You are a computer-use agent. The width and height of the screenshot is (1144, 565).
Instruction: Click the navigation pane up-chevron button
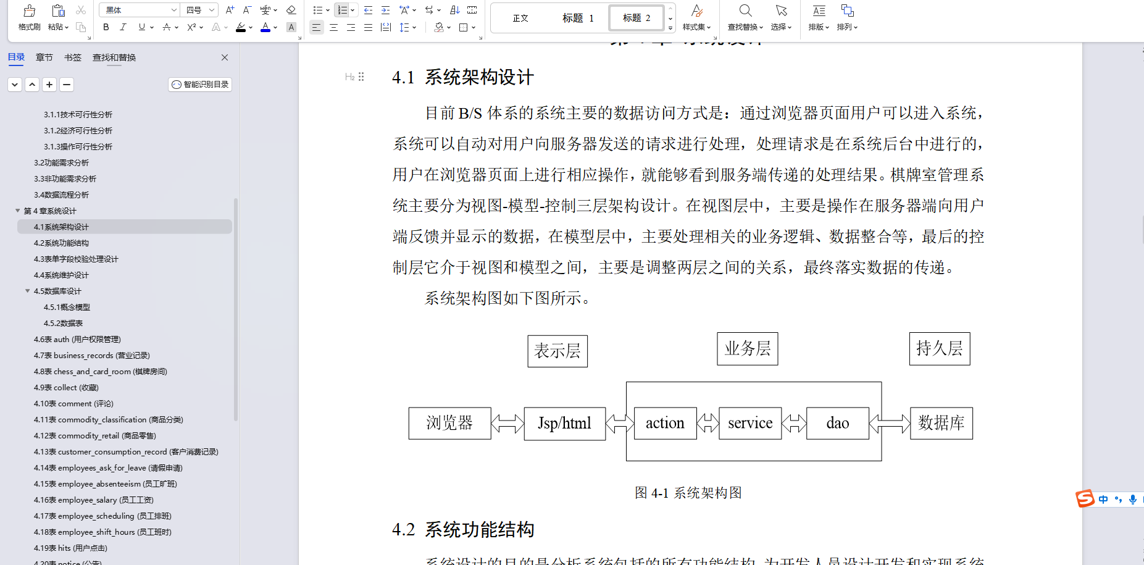point(32,85)
